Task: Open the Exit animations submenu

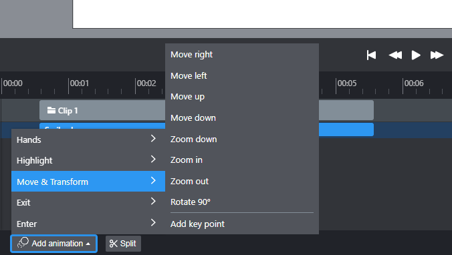Action: [x=88, y=202]
